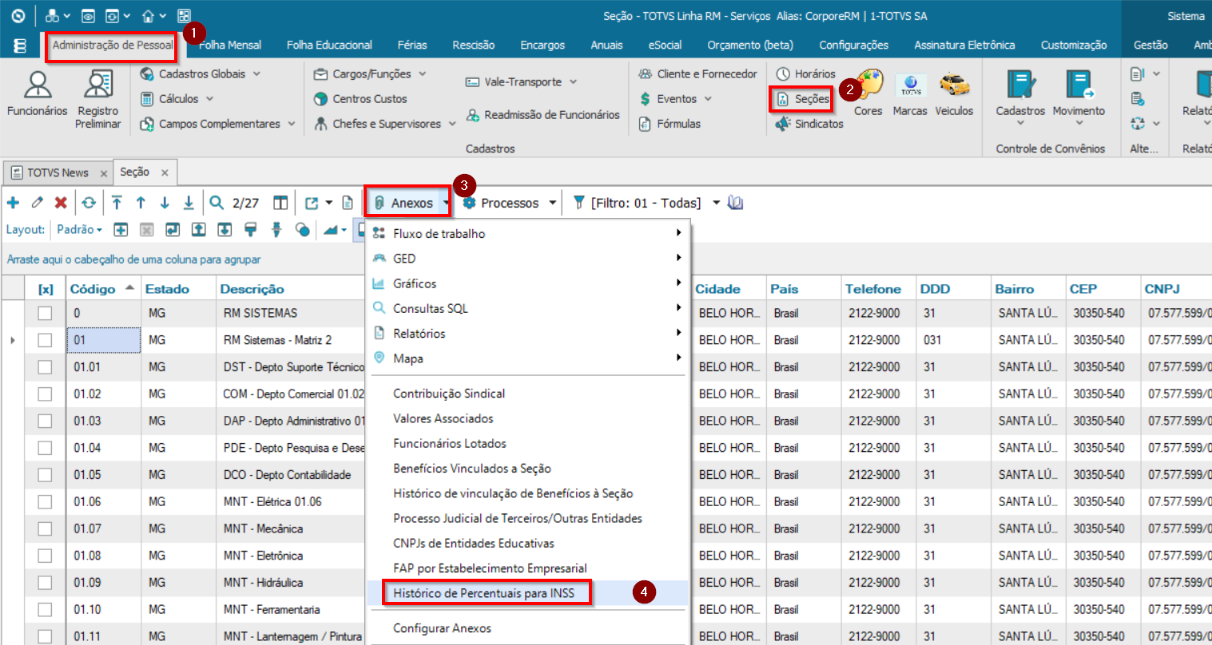Close the Seção tab
Screen dimensions: 1212x645
click(165, 172)
